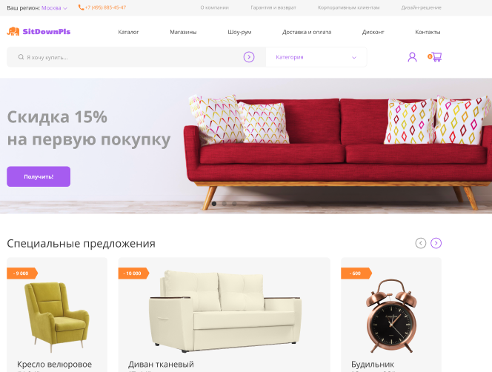The height and width of the screenshot is (372, 492).
Task: Open the shopping cart icon
Action: tap(435, 57)
